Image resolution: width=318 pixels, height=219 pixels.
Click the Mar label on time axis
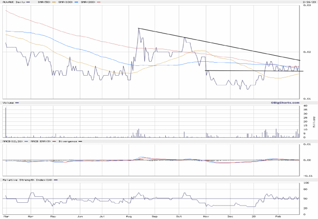tap(6, 216)
